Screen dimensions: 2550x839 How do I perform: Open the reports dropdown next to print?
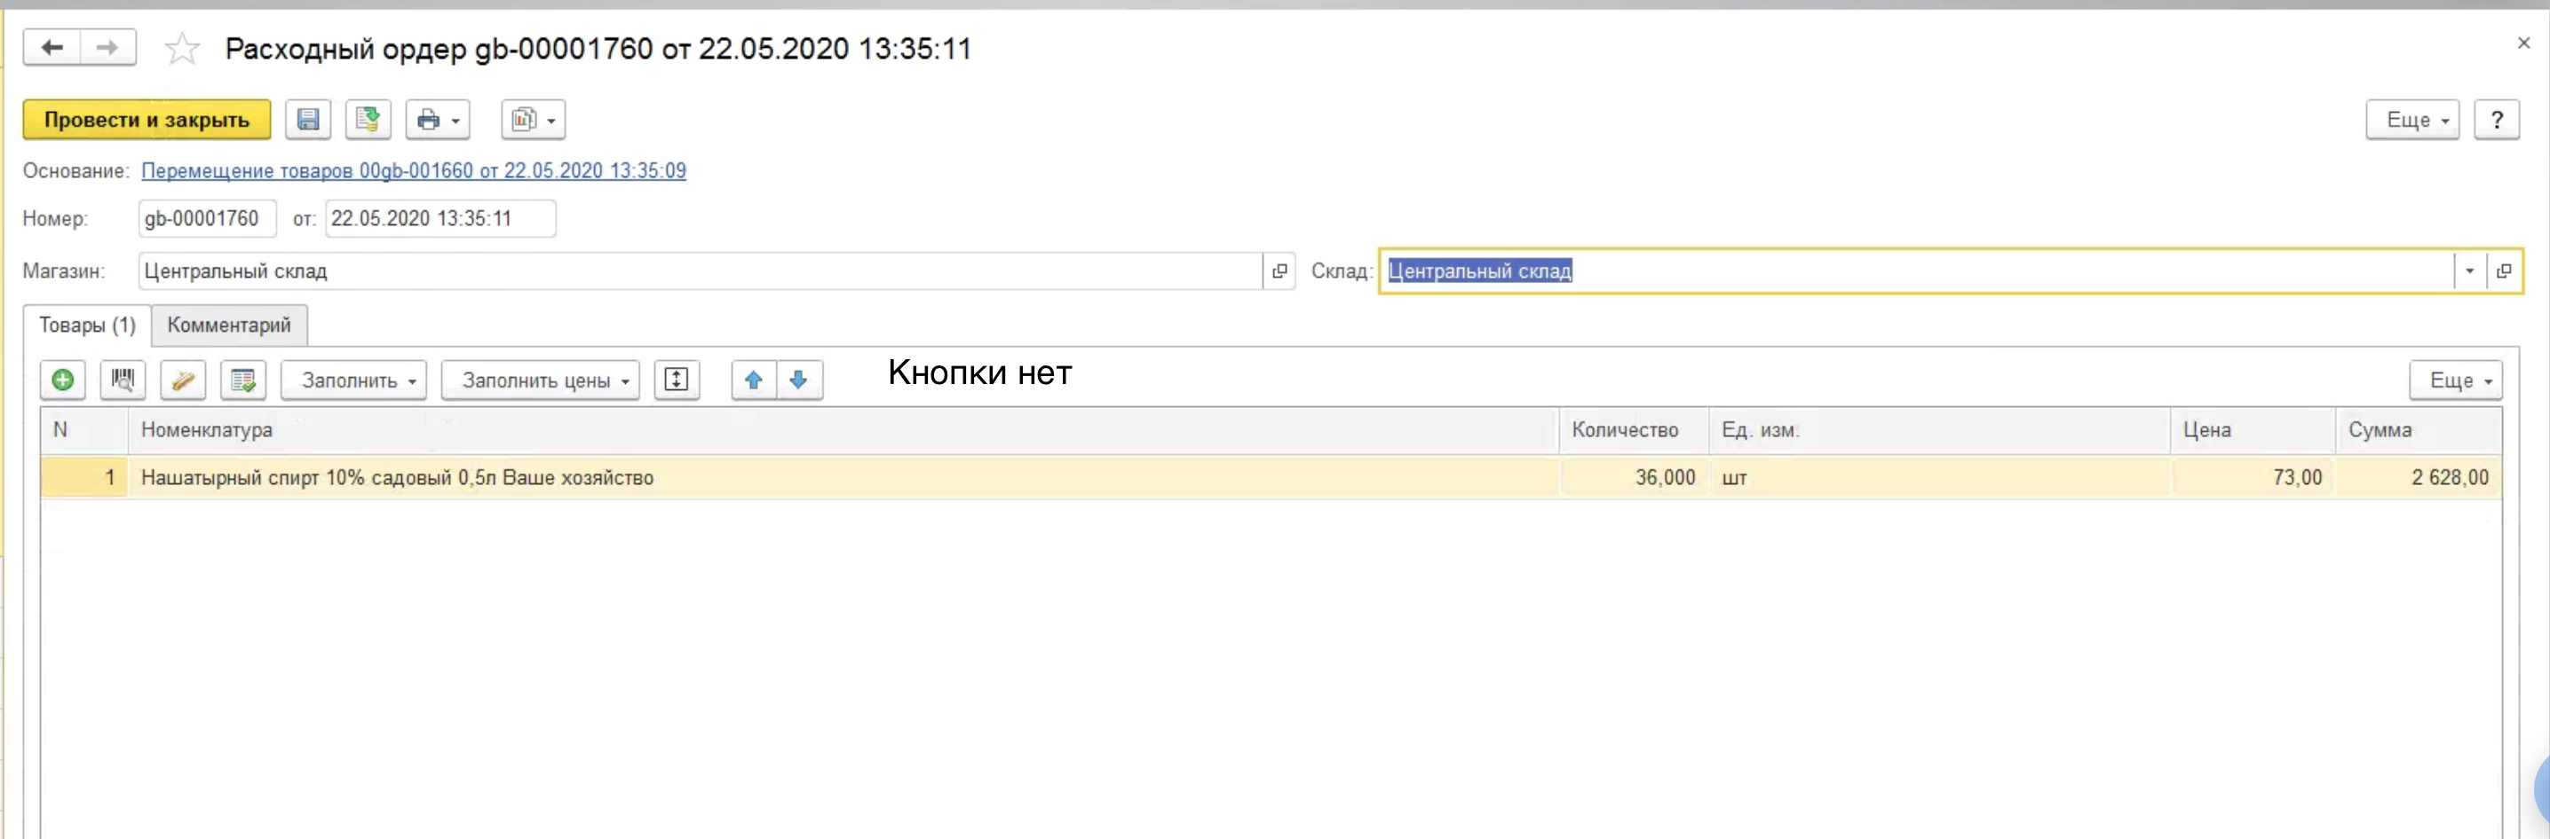click(x=534, y=120)
